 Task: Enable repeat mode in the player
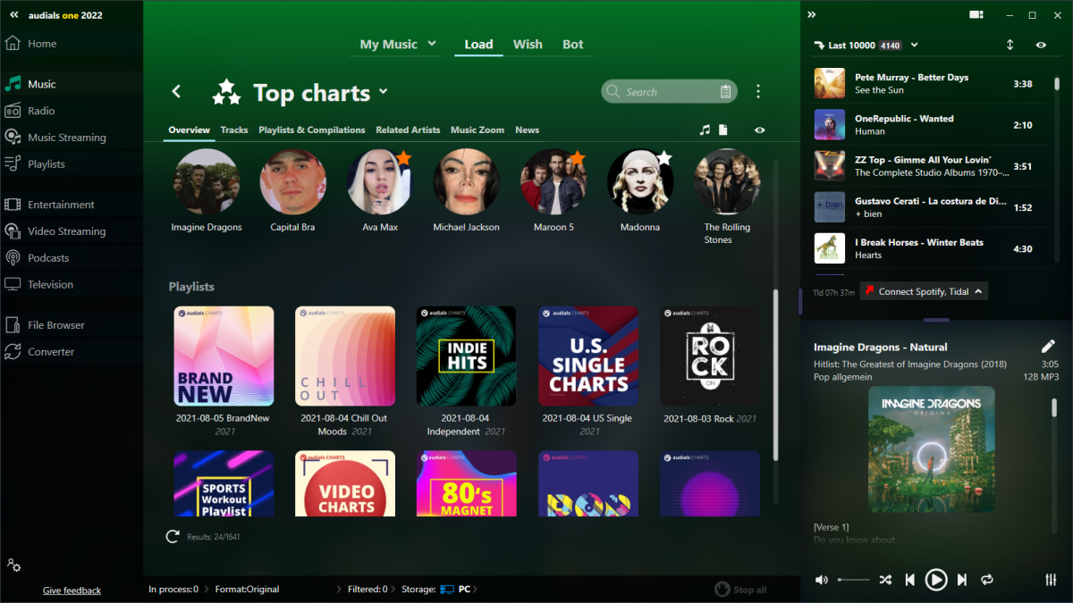point(989,580)
